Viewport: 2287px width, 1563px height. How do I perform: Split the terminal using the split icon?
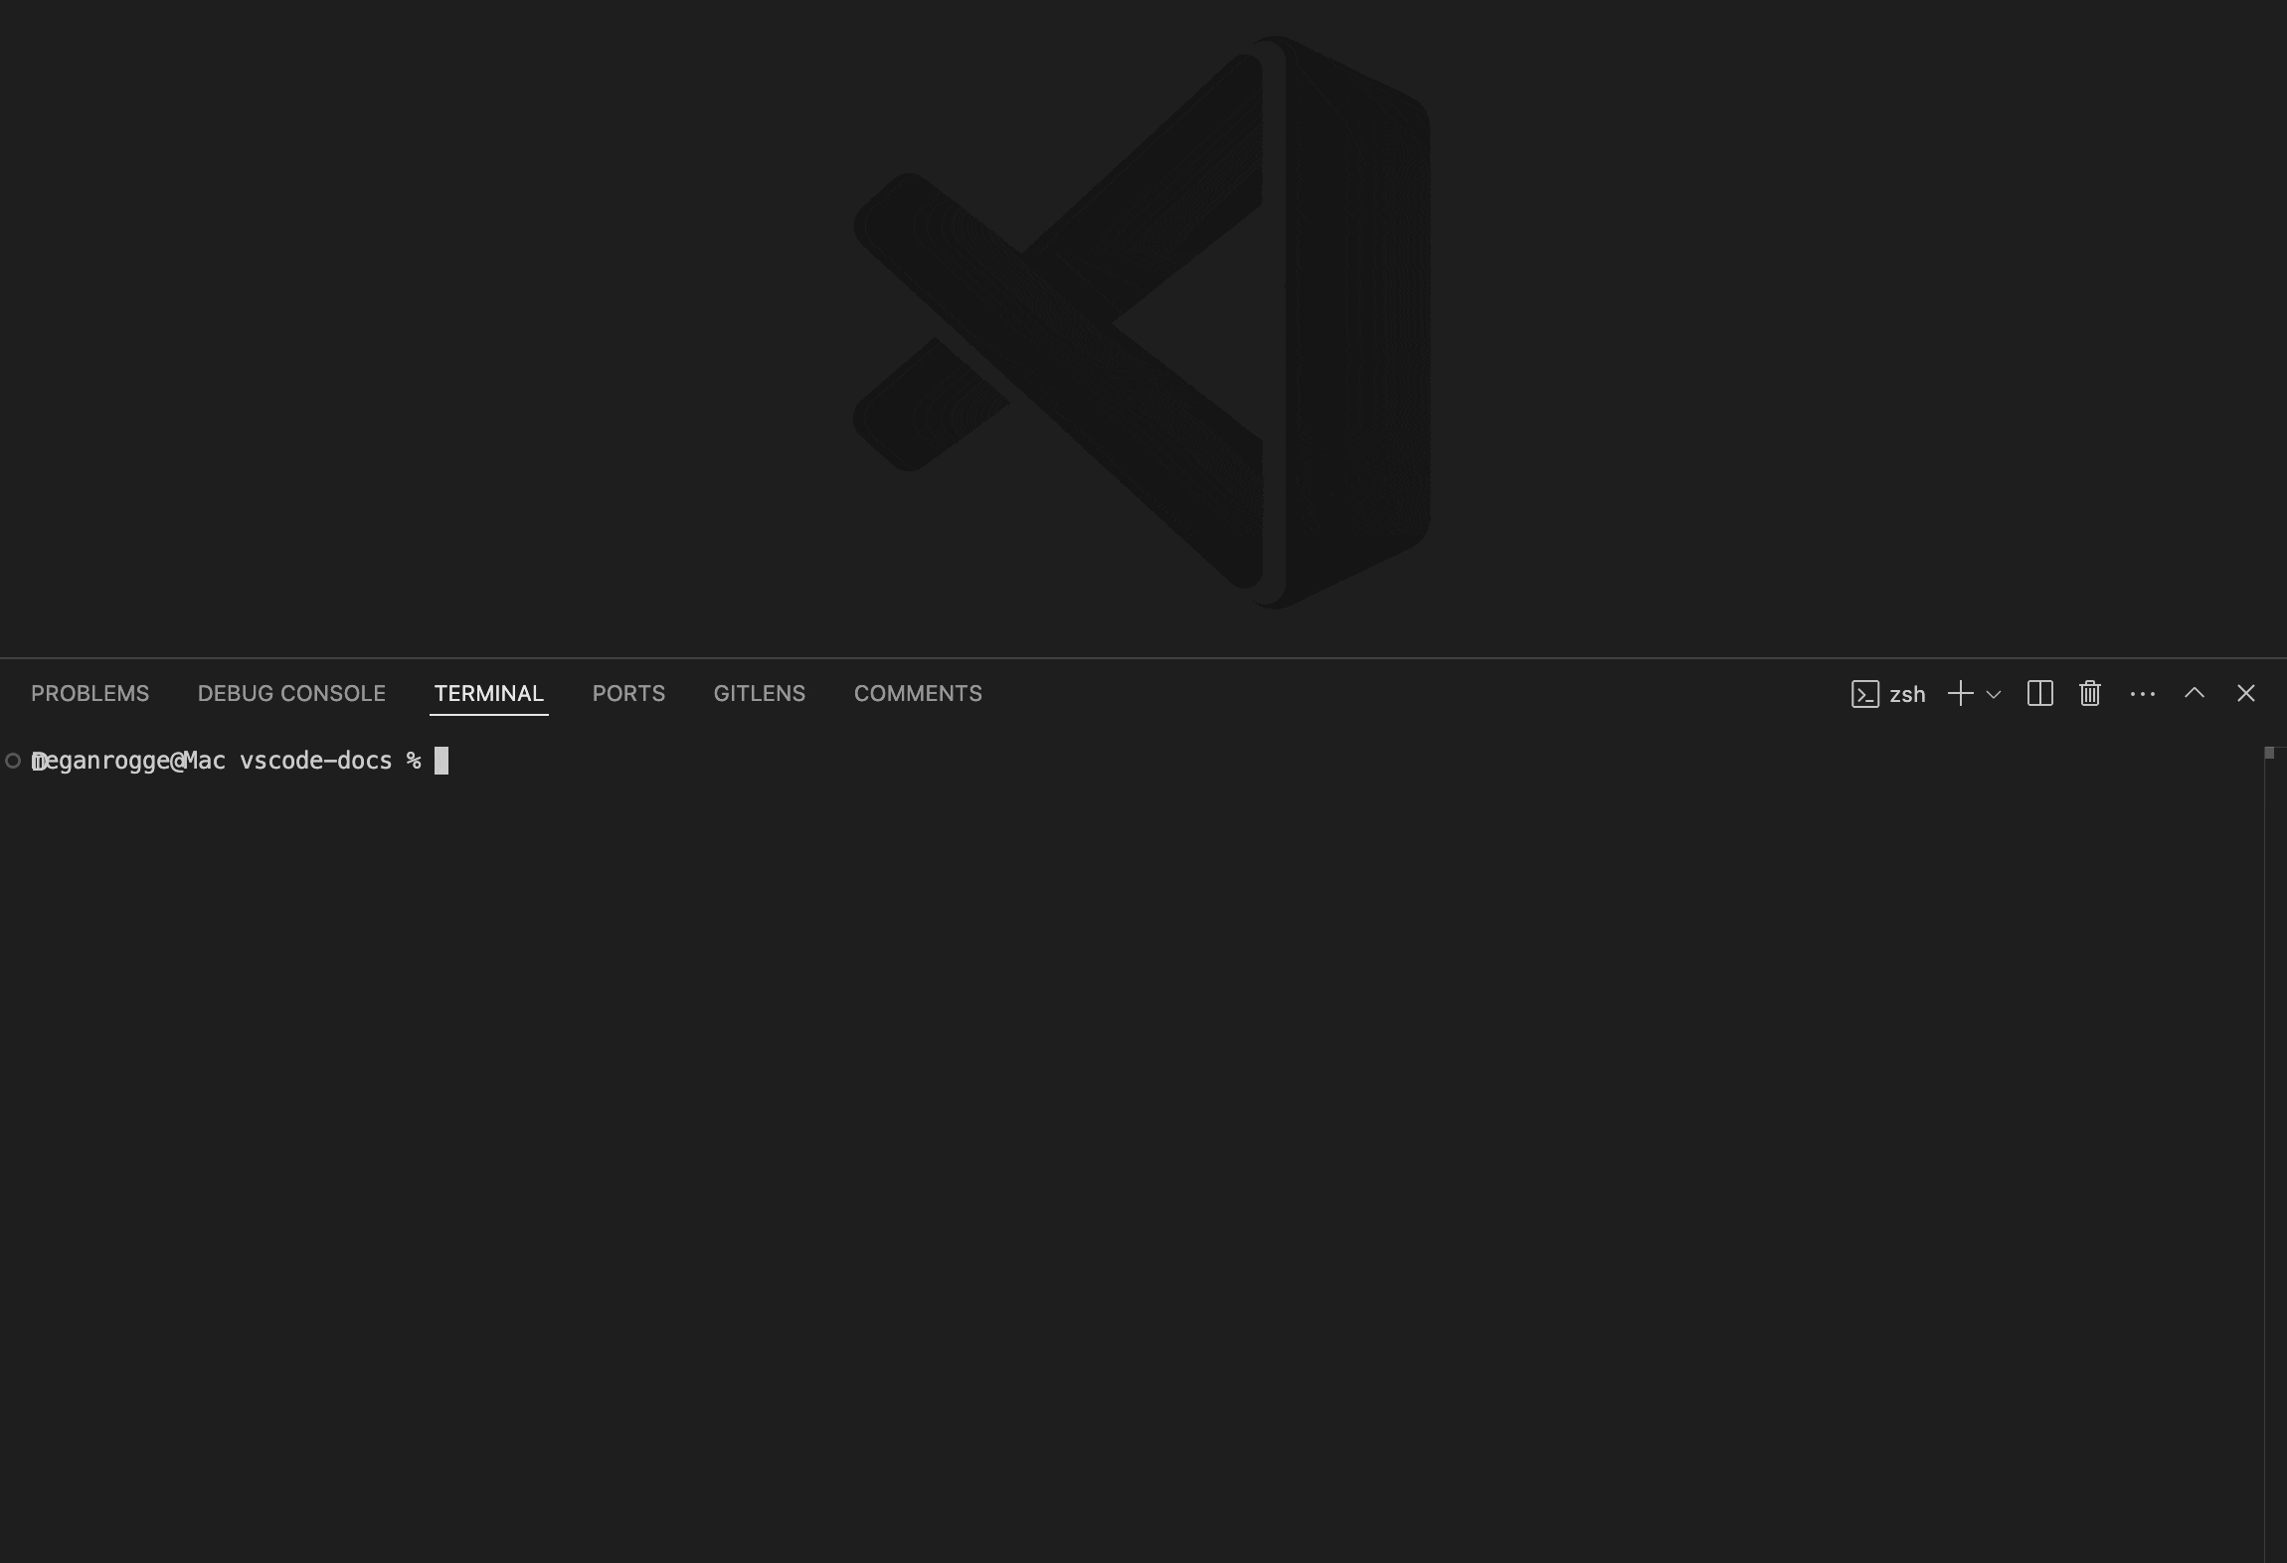click(2040, 693)
